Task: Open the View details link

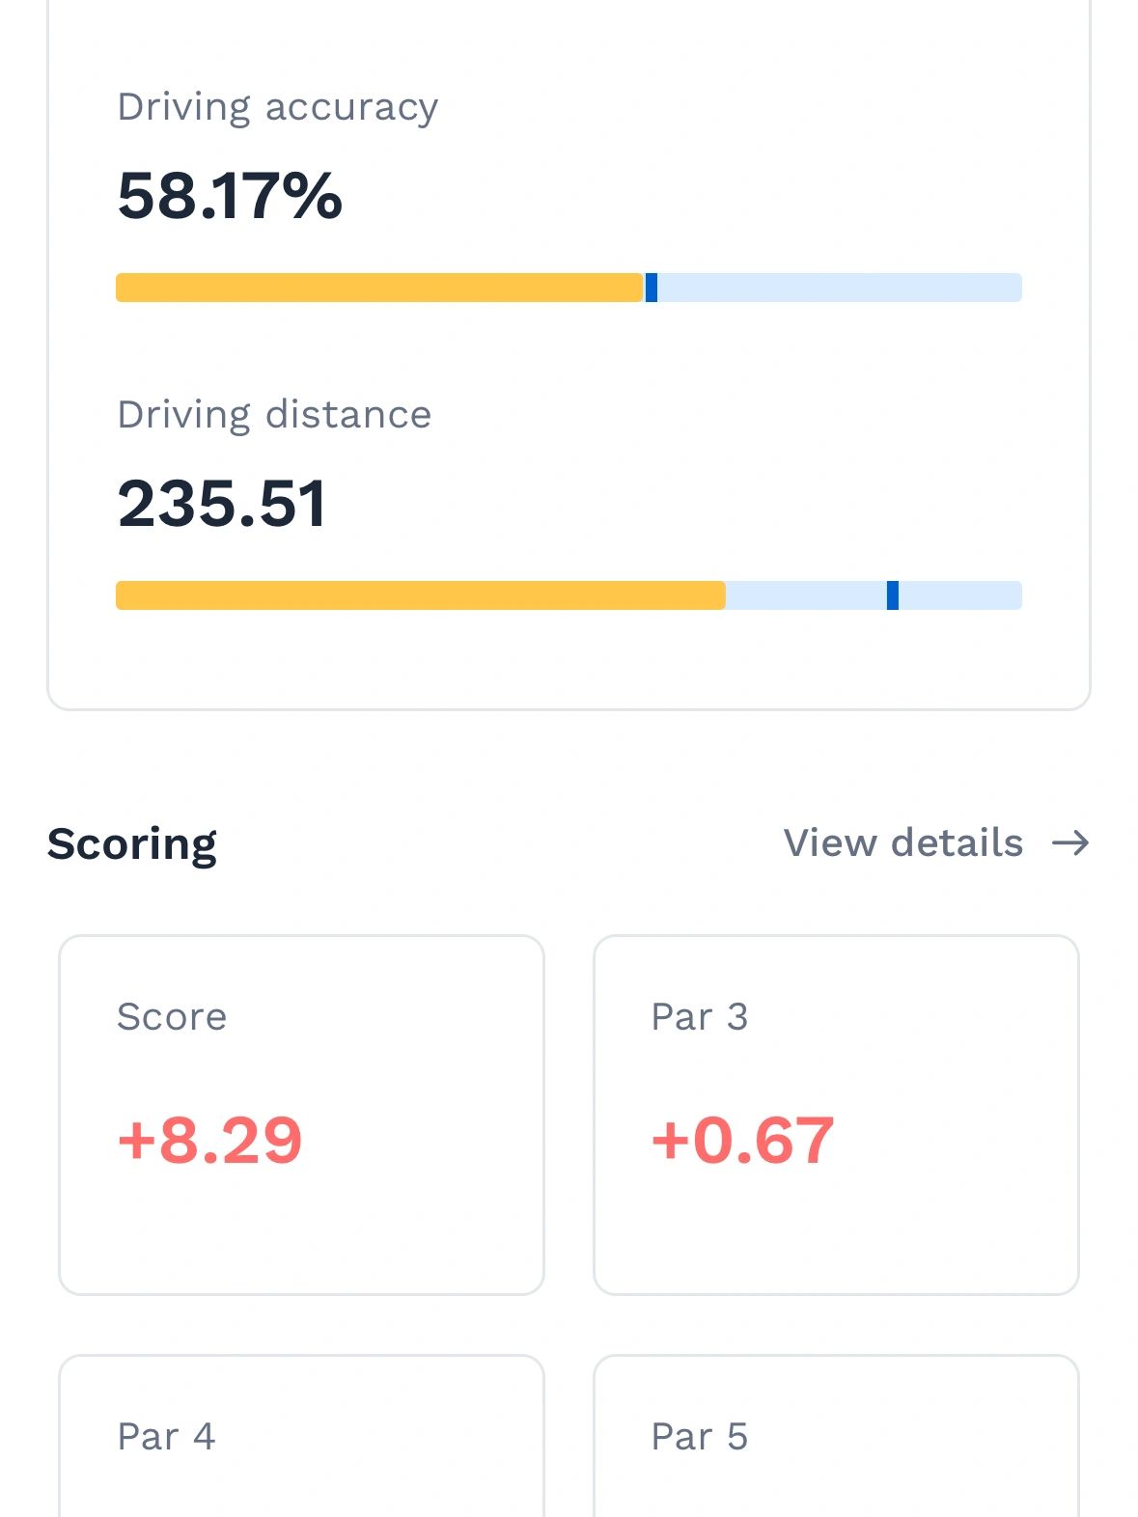Action: coord(902,843)
